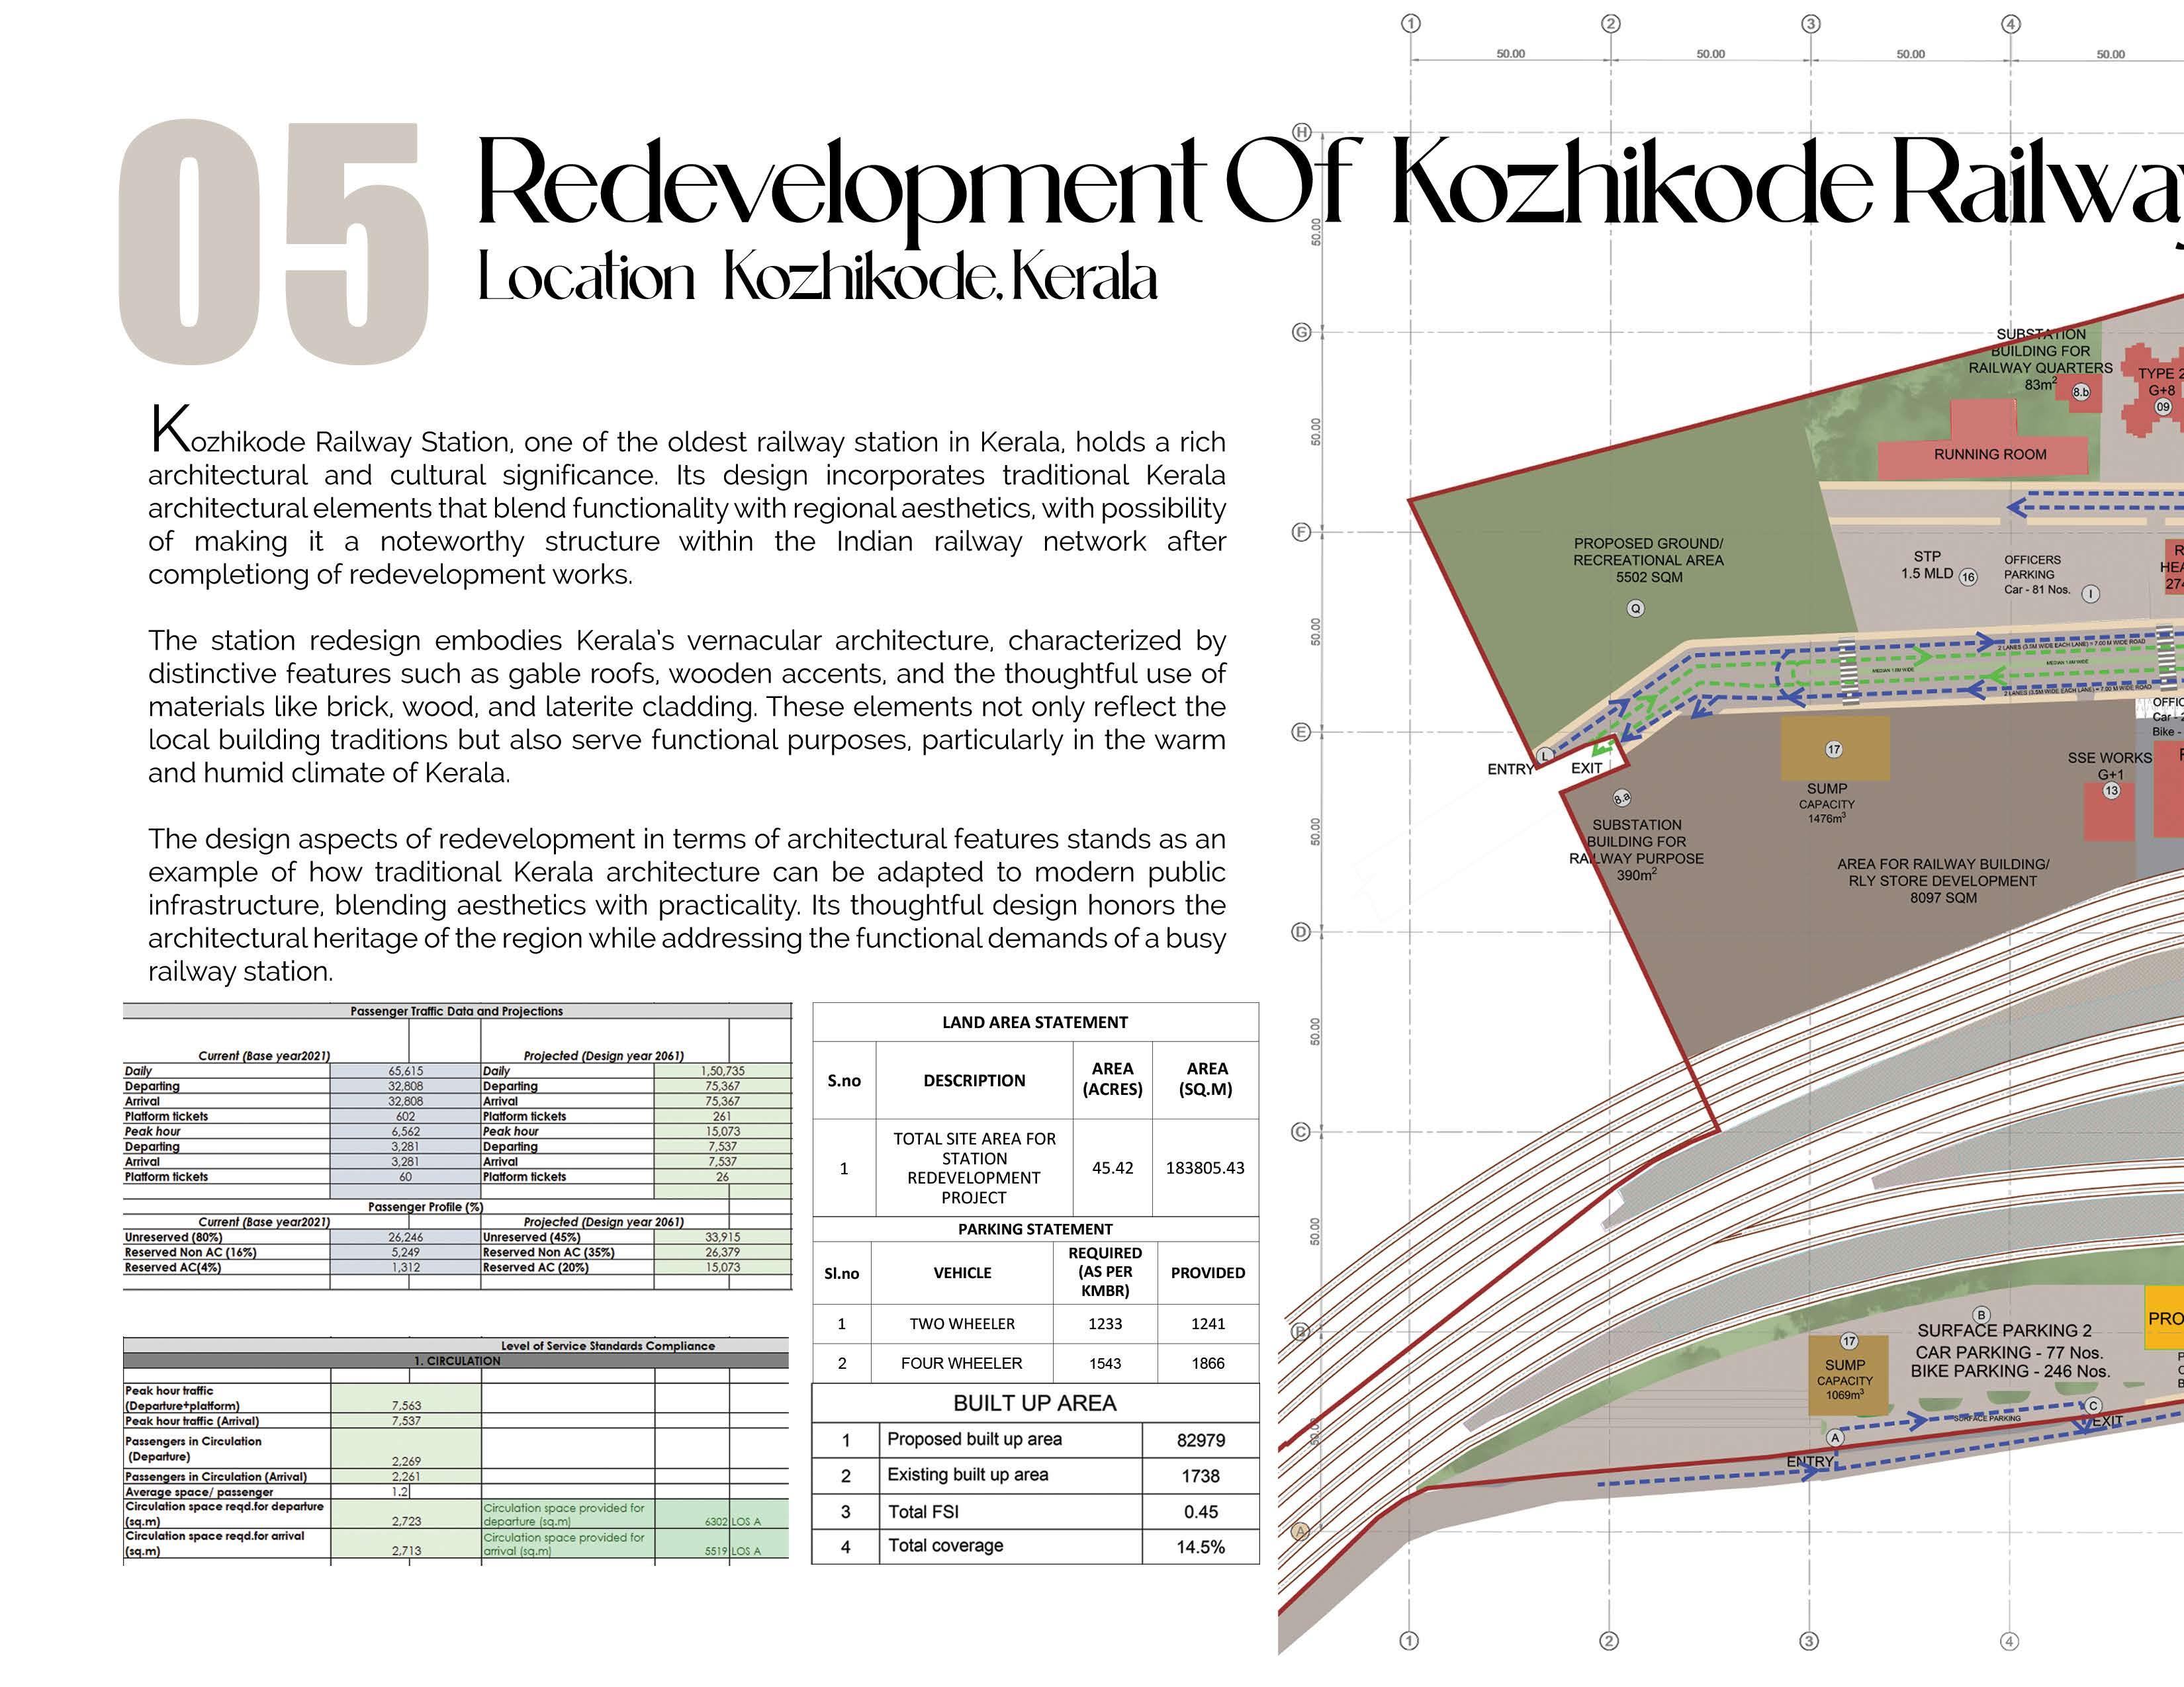This screenshot has width=2184, height=1687.
Task: Click circled 13 marker under SSE WORKS
Action: pos(2111,791)
